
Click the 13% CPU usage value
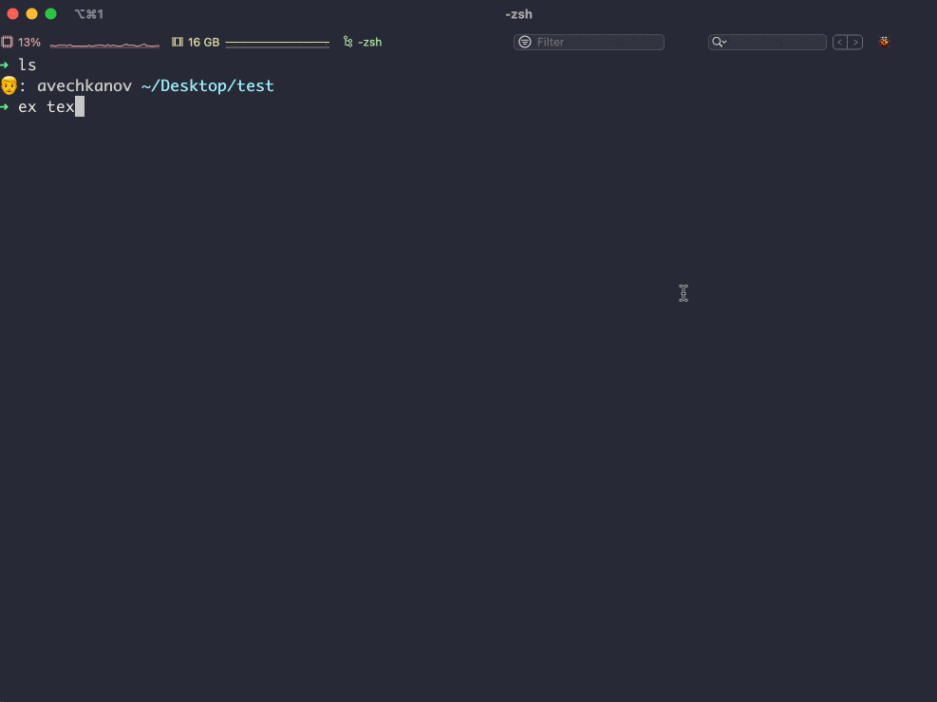click(x=29, y=42)
